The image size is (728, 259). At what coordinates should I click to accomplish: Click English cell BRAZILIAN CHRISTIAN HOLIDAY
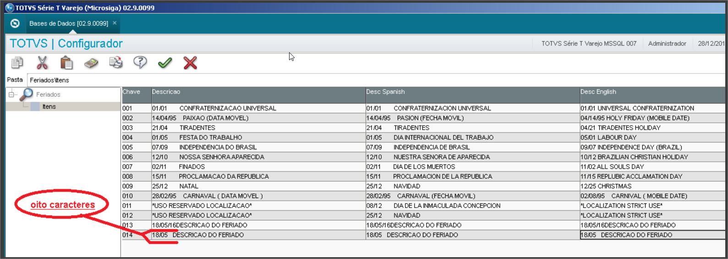[x=652, y=157]
